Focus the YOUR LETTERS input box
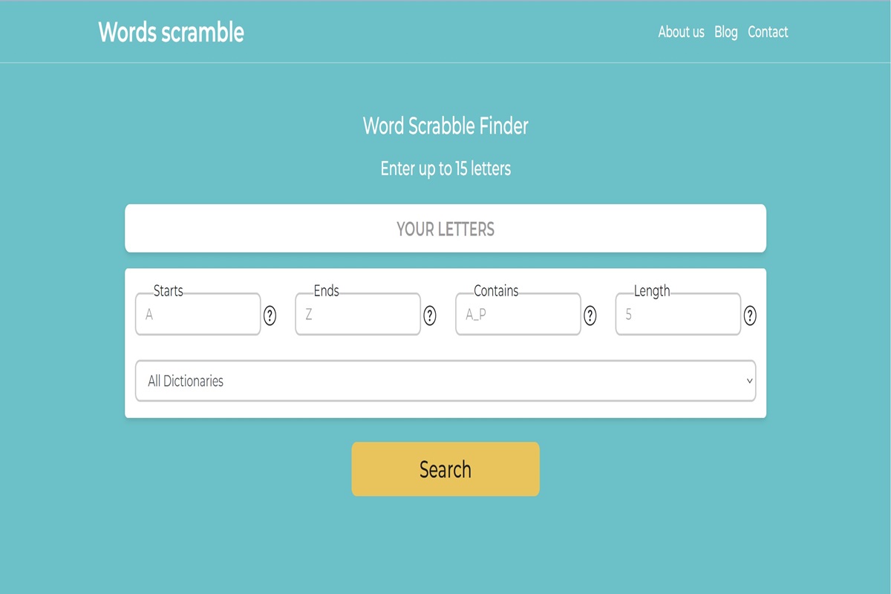This screenshot has height=594, width=891. pyautogui.click(x=446, y=229)
